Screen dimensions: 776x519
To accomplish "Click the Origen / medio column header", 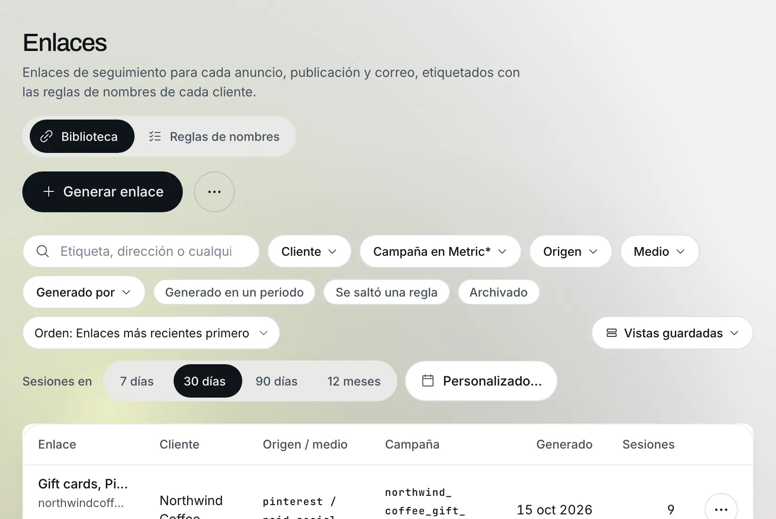I will (x=305, y=444).
